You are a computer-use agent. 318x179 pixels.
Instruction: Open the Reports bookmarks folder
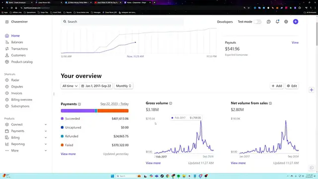coord(68,12)
